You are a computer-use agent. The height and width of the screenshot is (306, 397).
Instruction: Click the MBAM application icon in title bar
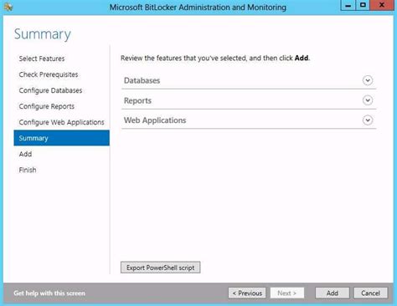(x=8, y=7)
